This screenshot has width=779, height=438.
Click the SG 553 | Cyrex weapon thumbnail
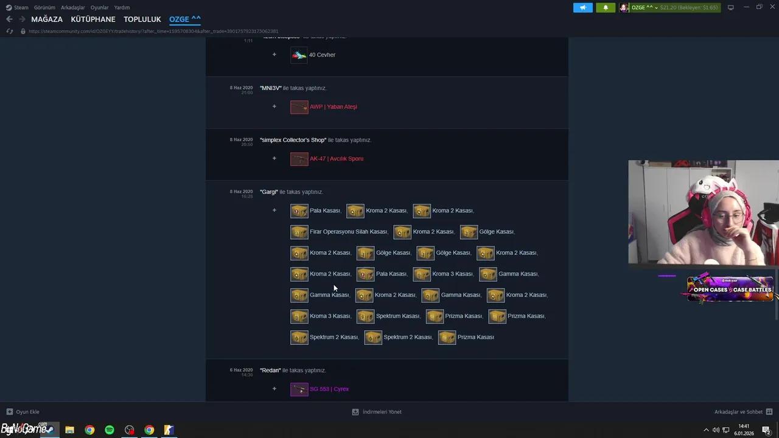pyautogui.click(x=299, y=389)
